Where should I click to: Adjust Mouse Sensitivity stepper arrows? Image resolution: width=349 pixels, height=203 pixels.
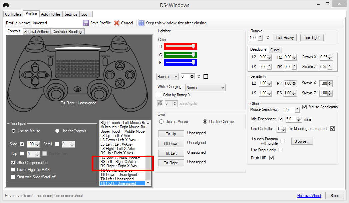297,110
